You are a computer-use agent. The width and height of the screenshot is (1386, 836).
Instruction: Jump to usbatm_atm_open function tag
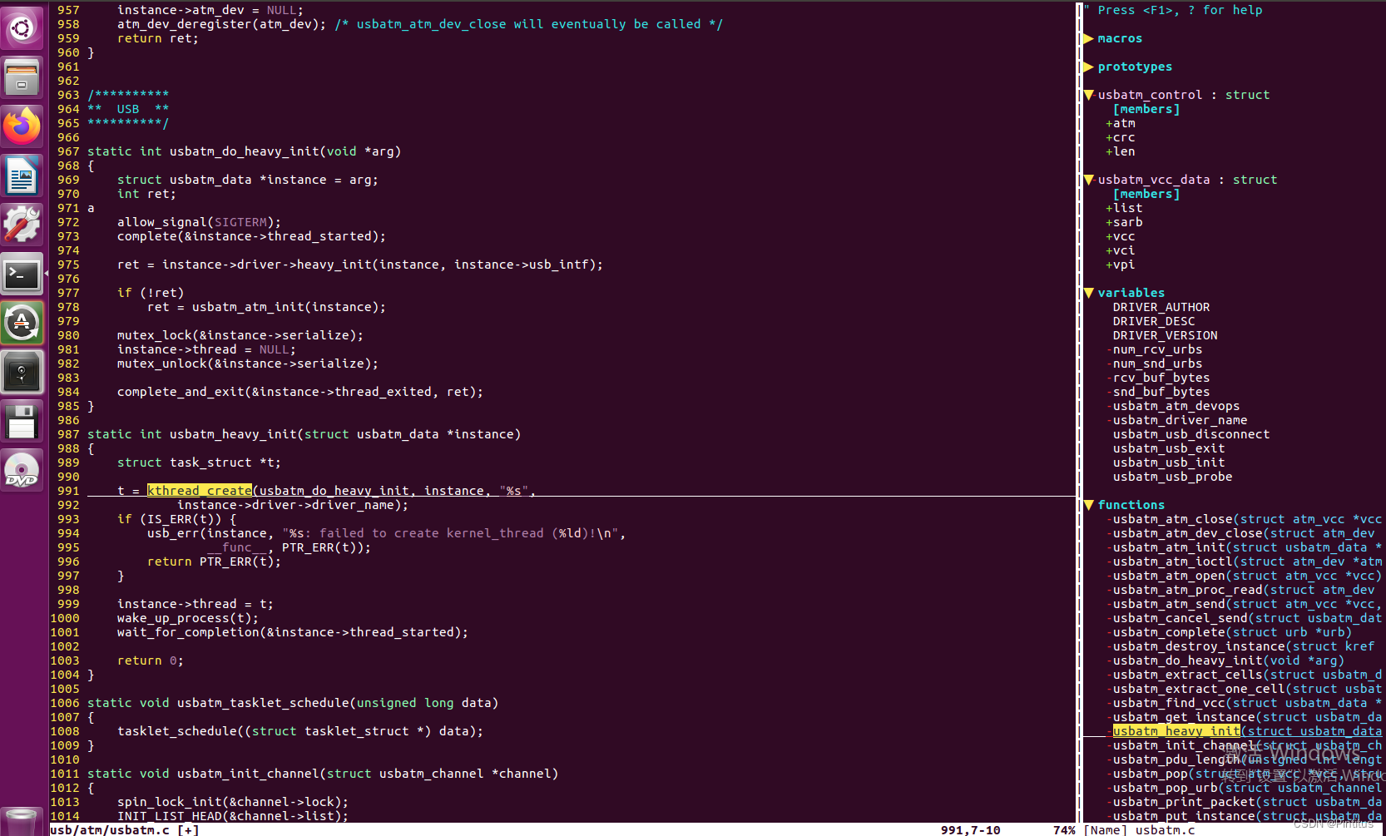point(1169,576)
